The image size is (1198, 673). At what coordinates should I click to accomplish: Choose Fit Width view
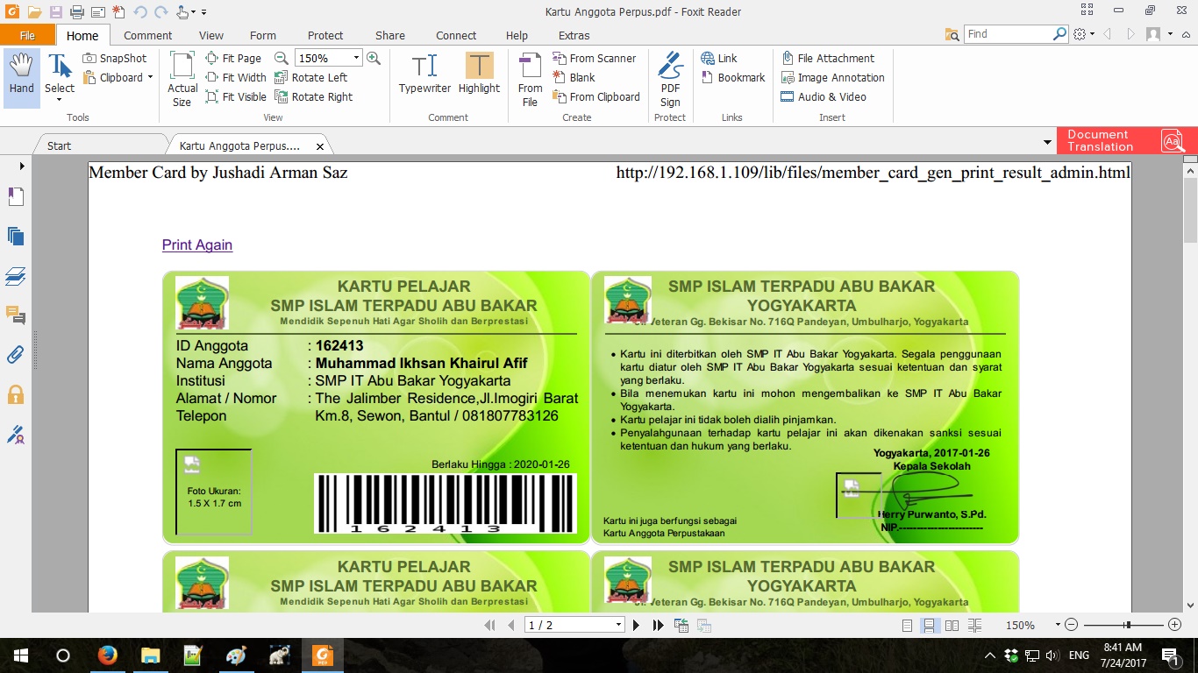coord(236,77)
